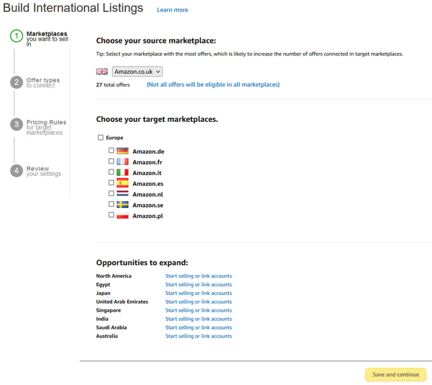Click the French flag next to Amazon.fr
The image size is (432, 385).
[122, 162]
